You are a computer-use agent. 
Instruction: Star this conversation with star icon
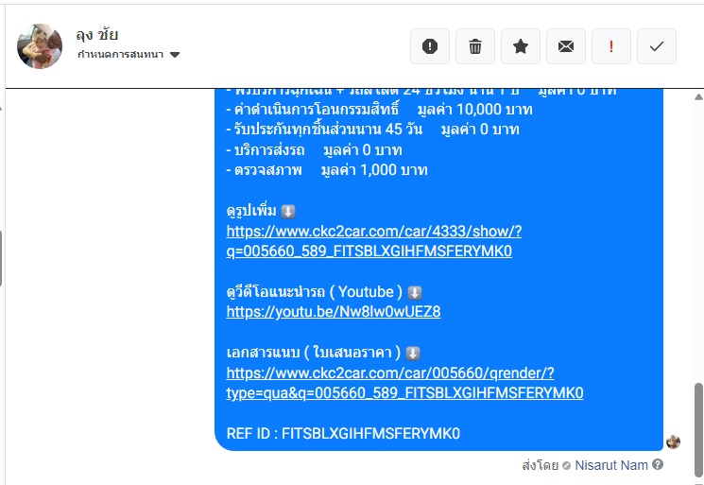click(521, 46)
